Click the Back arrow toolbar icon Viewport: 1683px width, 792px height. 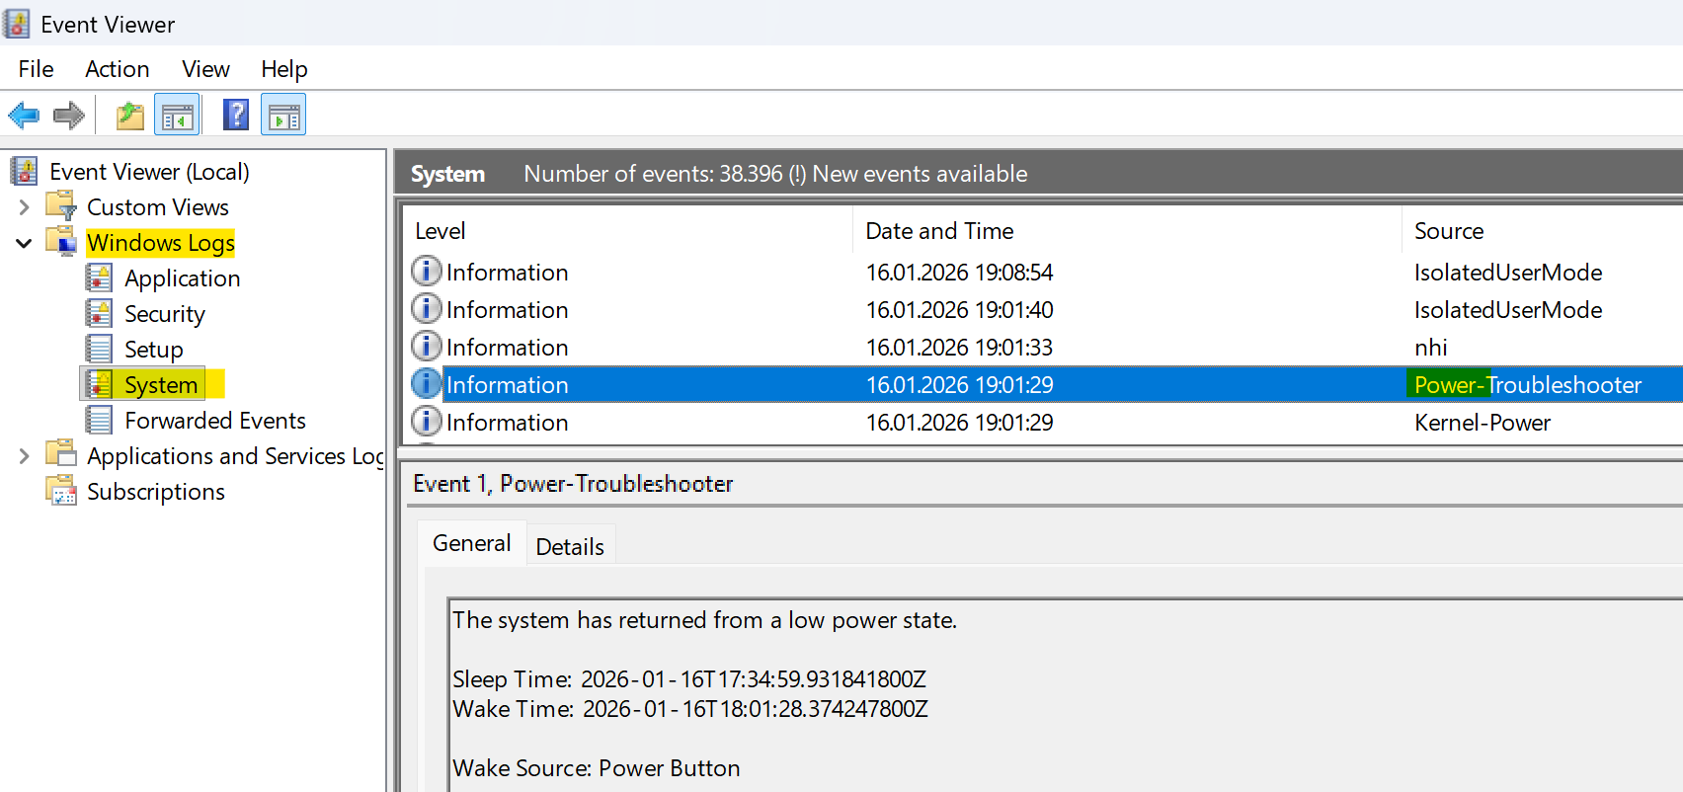click(24, 116)
